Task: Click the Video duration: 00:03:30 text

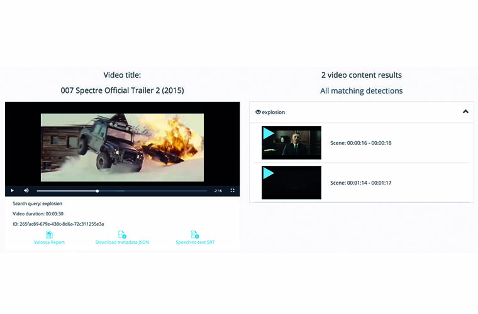Action: 38,214
